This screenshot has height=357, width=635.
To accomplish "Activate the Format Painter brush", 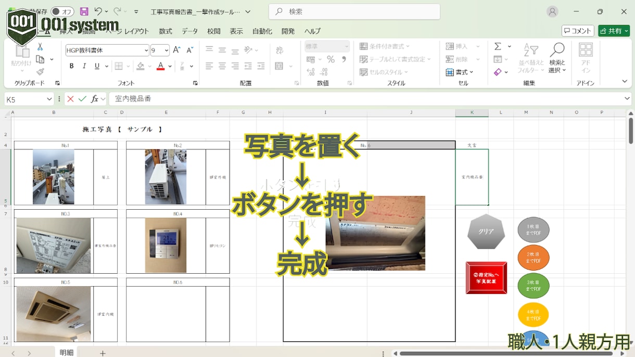I will click(x=40, y=72).
